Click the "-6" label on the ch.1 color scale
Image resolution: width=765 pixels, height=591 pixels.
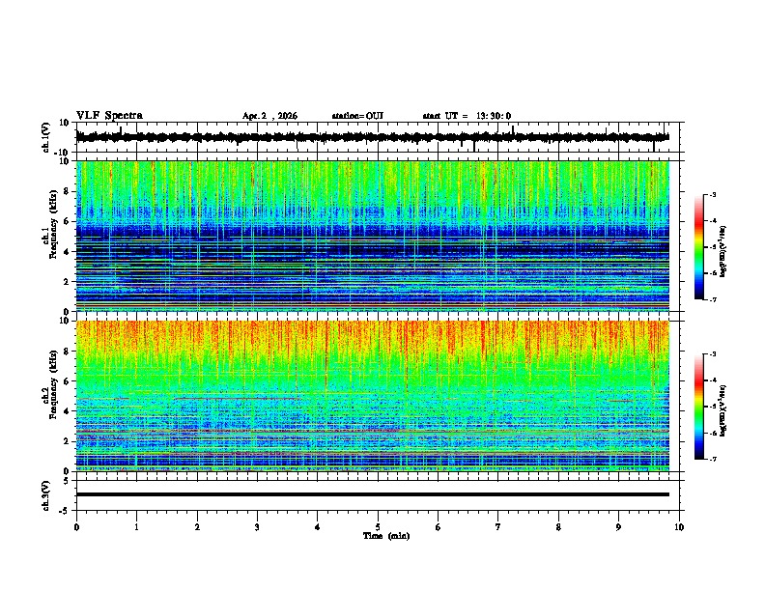point(712,273)
